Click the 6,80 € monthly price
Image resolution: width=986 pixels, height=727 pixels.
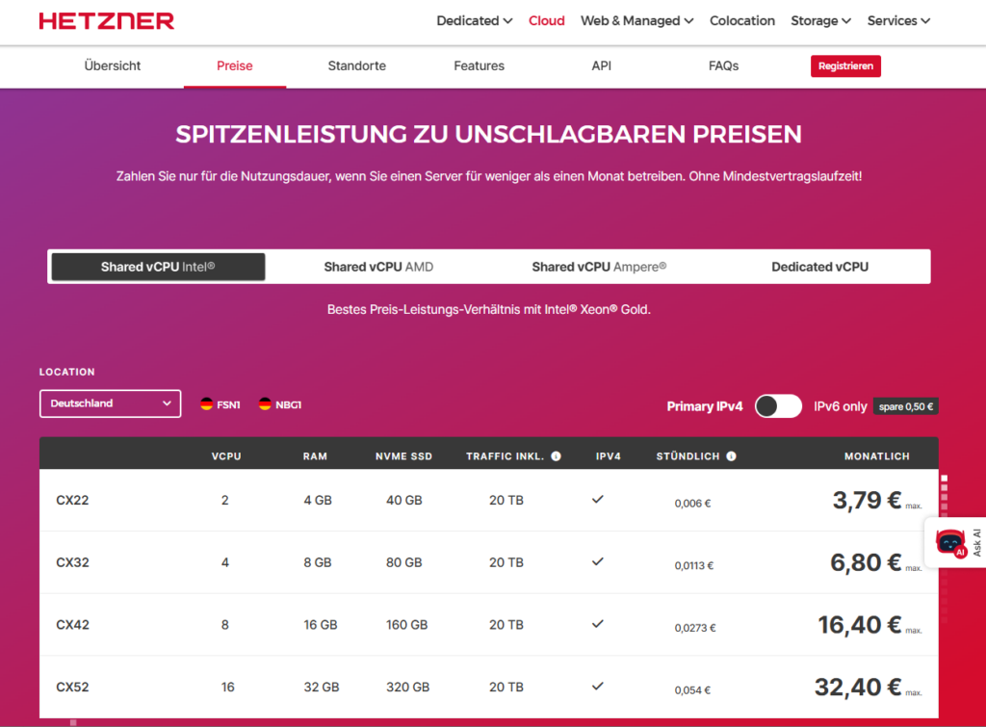point(866,563)
